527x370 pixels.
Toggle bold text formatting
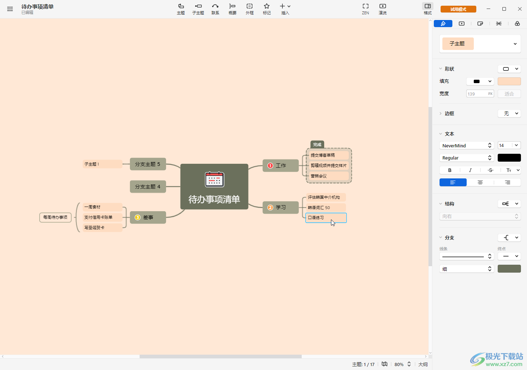(x=450, y=170)
